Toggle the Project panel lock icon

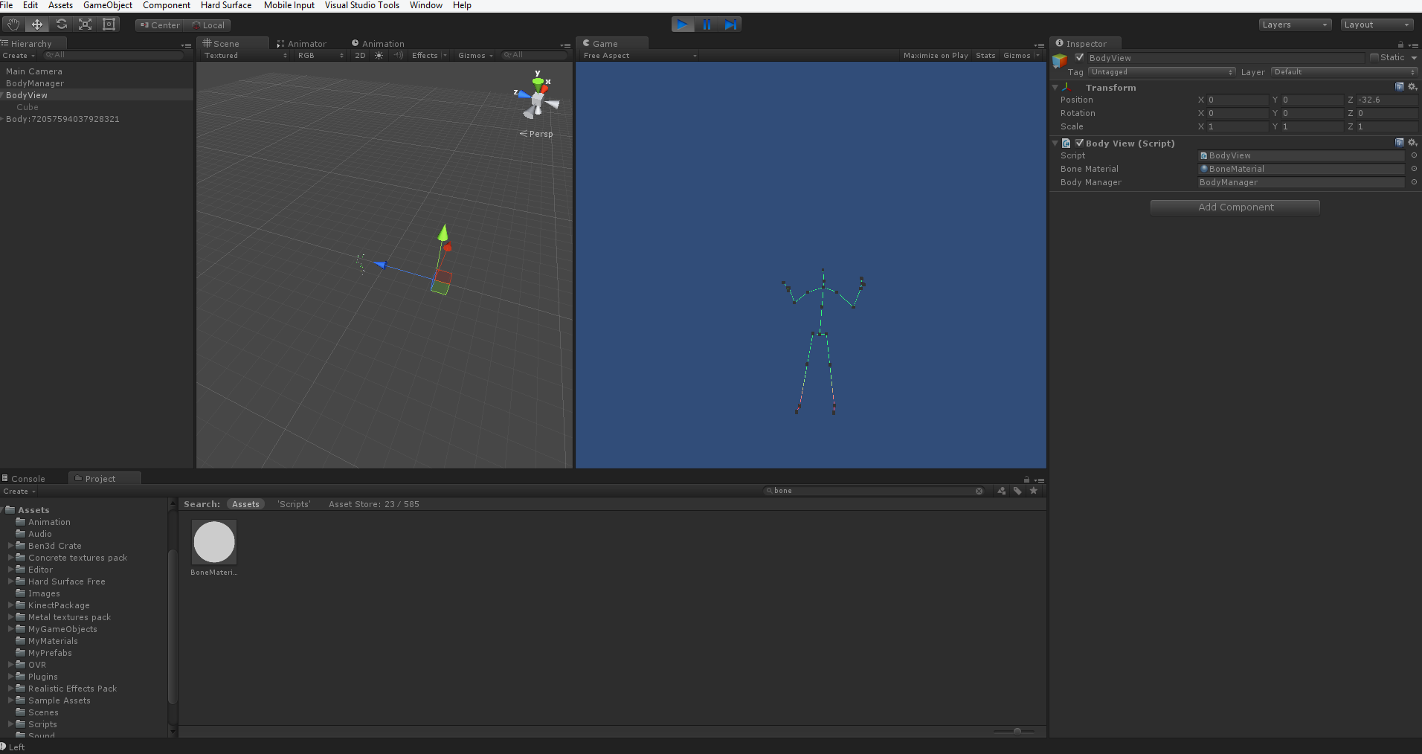pyautogui.click(x=1026, y=480)
